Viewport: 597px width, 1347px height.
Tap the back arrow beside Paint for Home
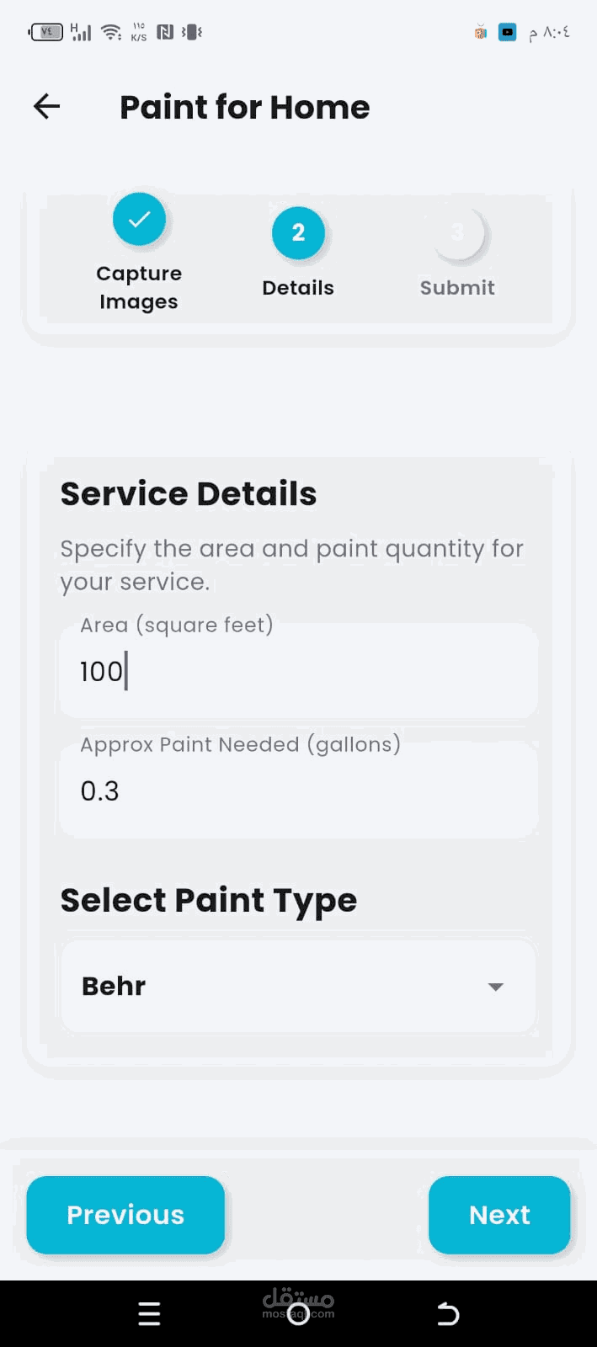click(x=47, y=106)
